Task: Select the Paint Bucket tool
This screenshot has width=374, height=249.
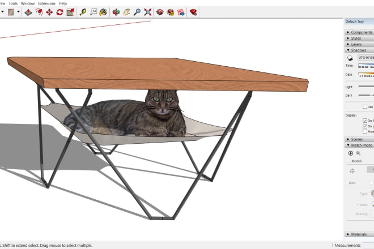Action: pyautogui.click(x=103, y=12)
